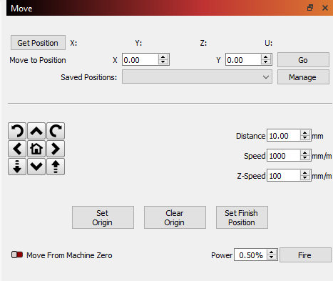Open the Saved Positions dropdown
The image size is (333, 281).
pos(197,77)
